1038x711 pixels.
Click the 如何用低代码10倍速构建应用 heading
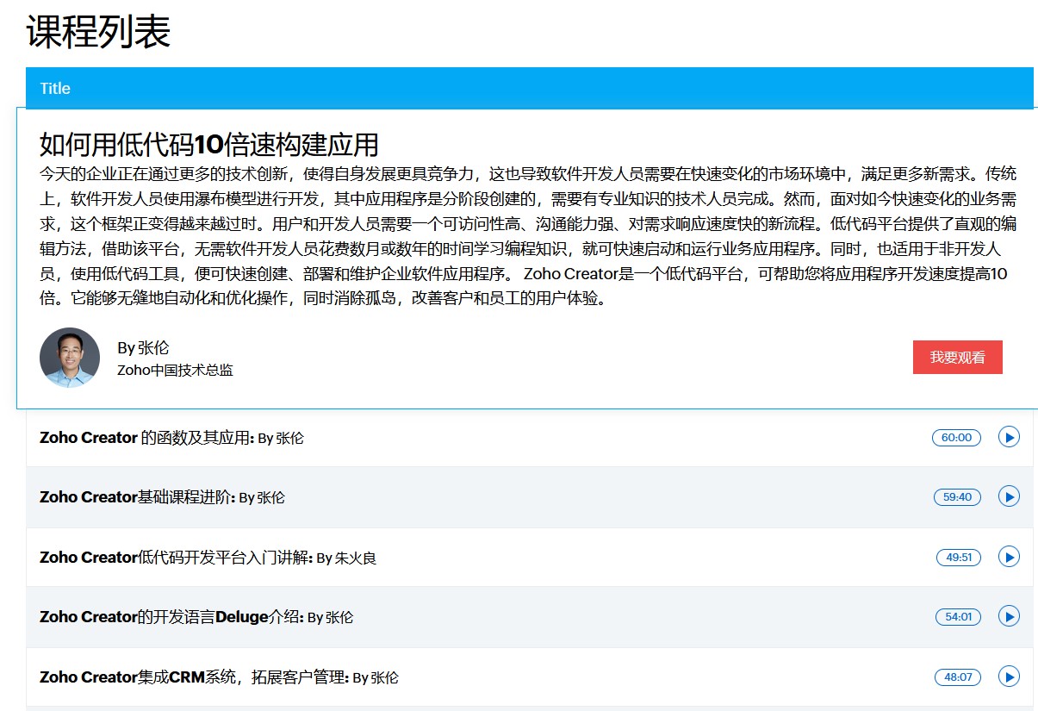click(209, 144)
